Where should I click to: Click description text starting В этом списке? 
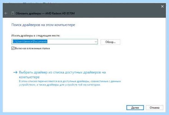[70, 81]
